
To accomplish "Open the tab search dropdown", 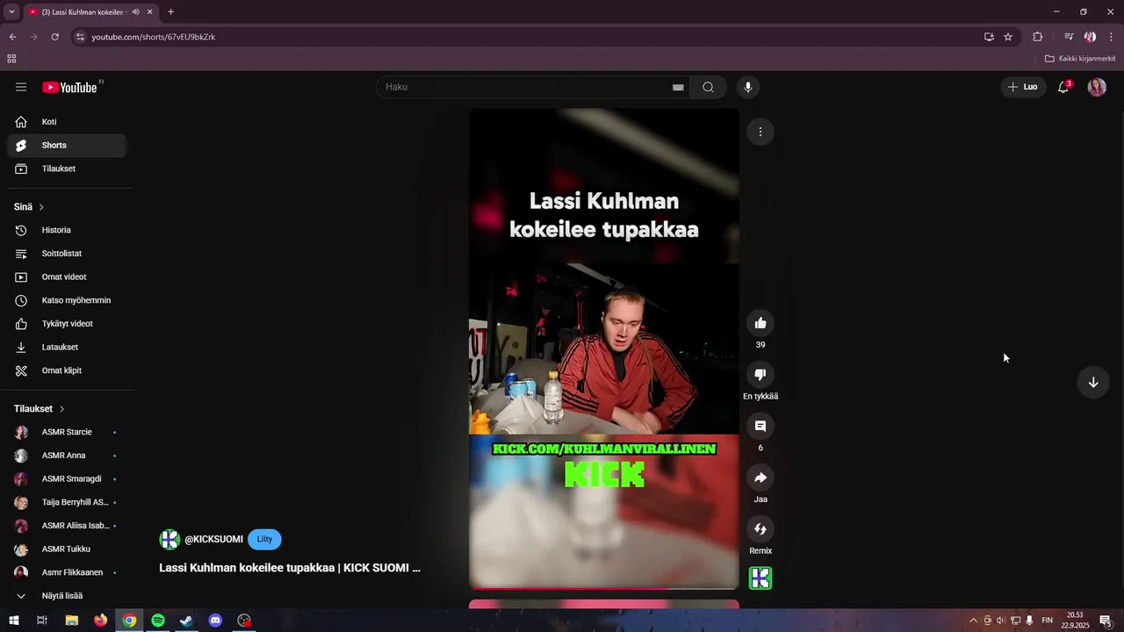I will pos(11,12).
